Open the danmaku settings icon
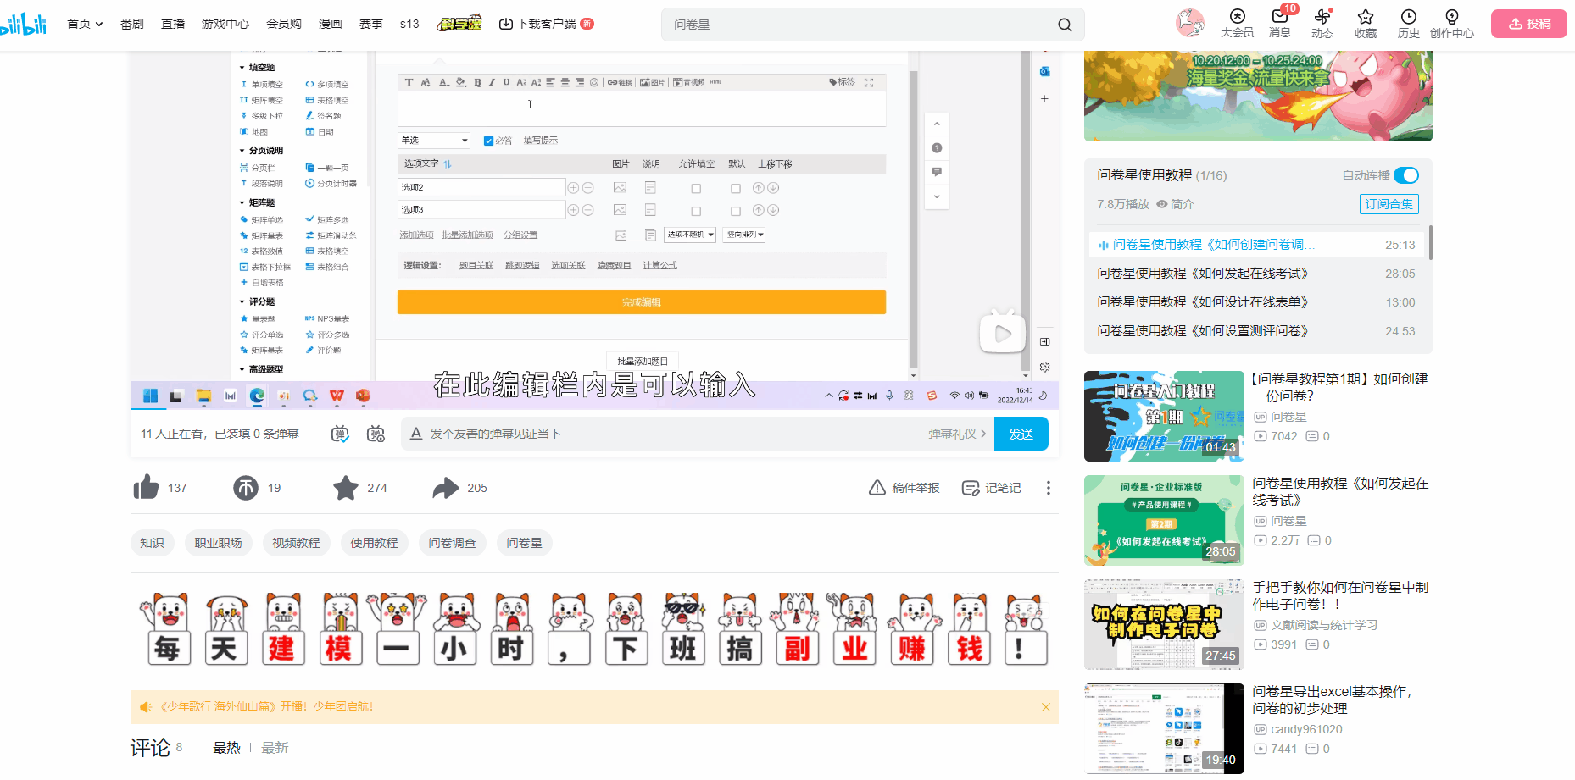The width and height of the screenshot is (1575, 780). pos(376,434)
